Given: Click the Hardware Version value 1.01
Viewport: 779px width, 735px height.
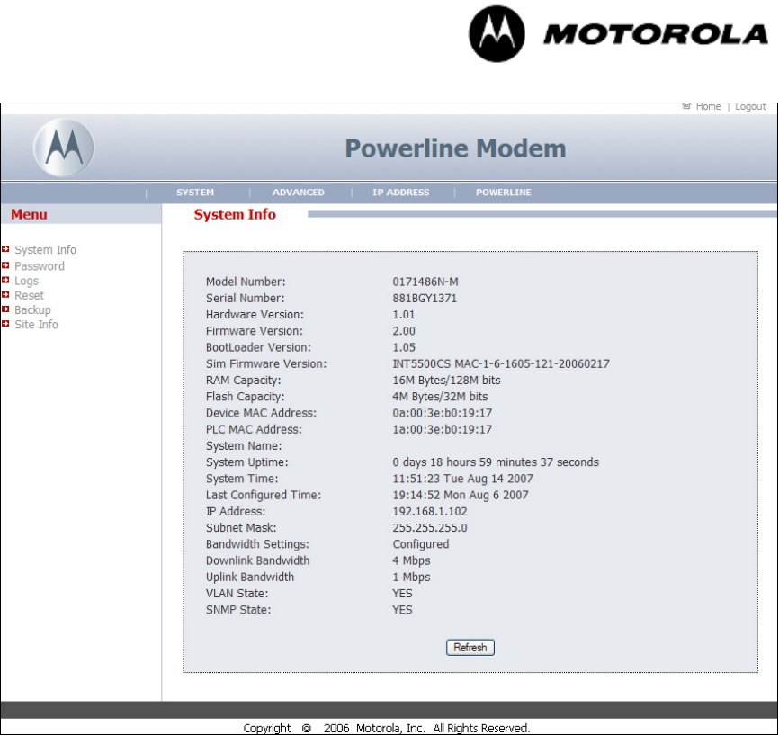Looking at the screenshot, I should tap(404, 315).
